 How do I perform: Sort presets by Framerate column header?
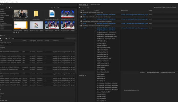click(40, 41)
